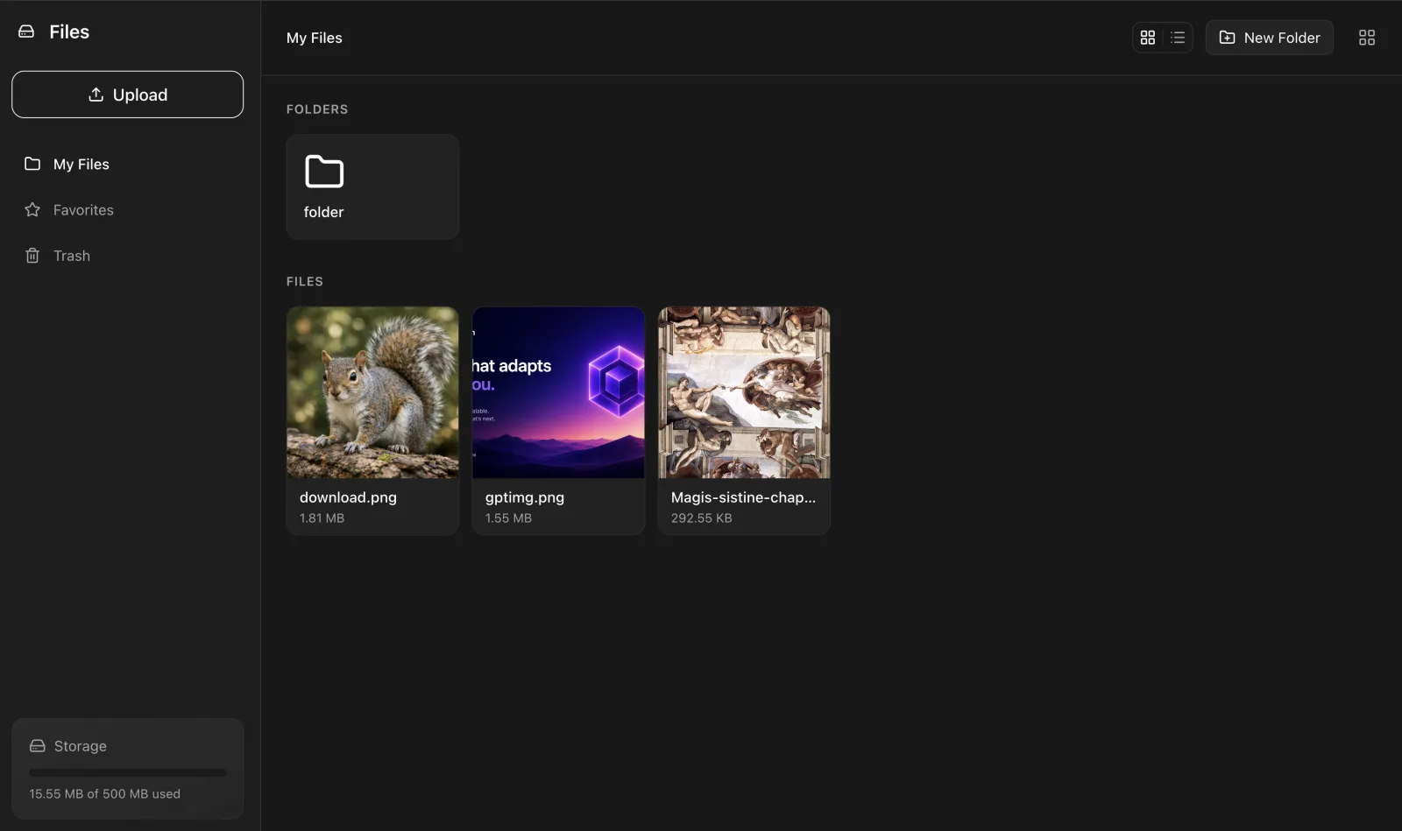Viewport: 1402px width, 831px height.
Task: Open the Magis-sistine-chap... thumbnail
Action: tap(744, 392)
